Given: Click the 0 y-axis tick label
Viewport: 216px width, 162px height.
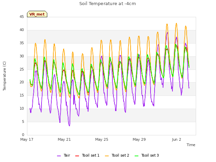Looking at the screenshot, I should click(x=23, y=135).
